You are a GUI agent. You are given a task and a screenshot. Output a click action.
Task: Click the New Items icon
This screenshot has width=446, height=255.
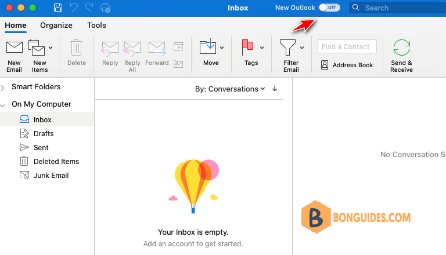[37, 48]
